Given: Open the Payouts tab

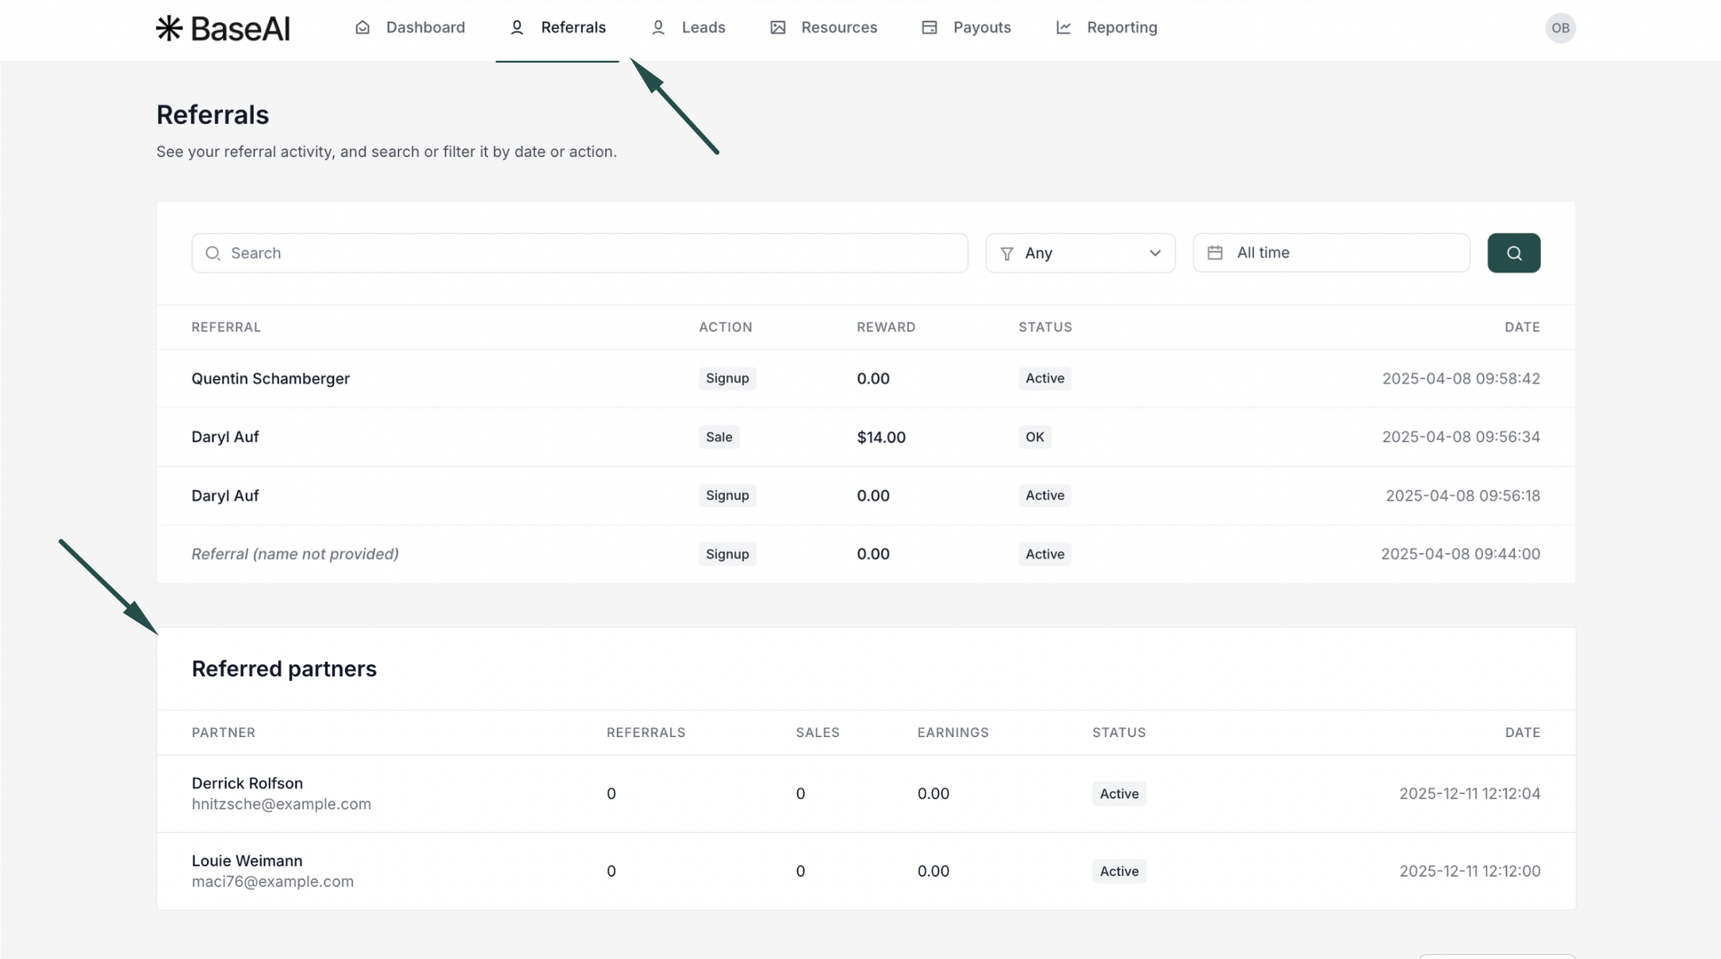Looking at the screenshot, I should [982, 28].
